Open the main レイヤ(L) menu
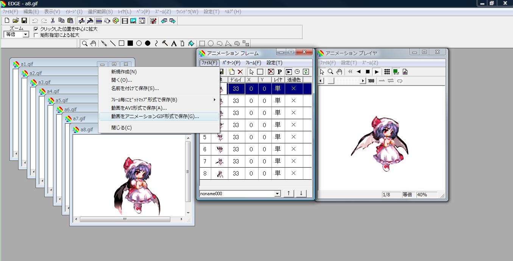The height and width of the screenshot is (261, 513). click(125, 12)
